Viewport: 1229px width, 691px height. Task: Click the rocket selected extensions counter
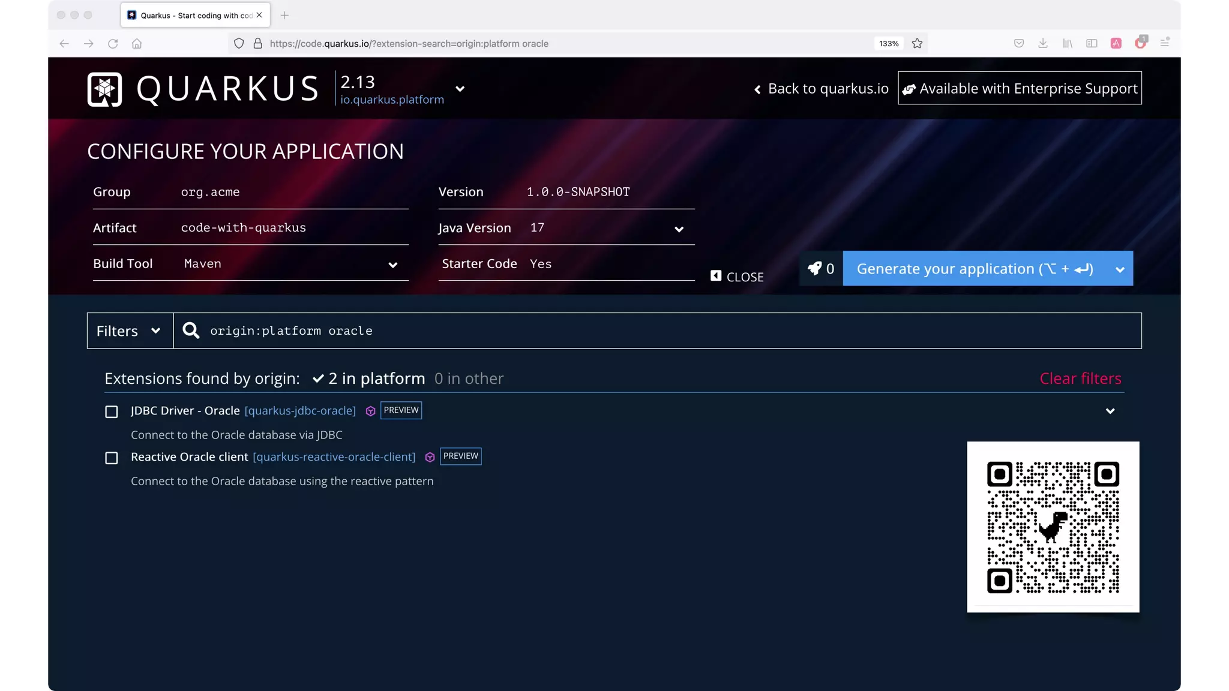821,269
